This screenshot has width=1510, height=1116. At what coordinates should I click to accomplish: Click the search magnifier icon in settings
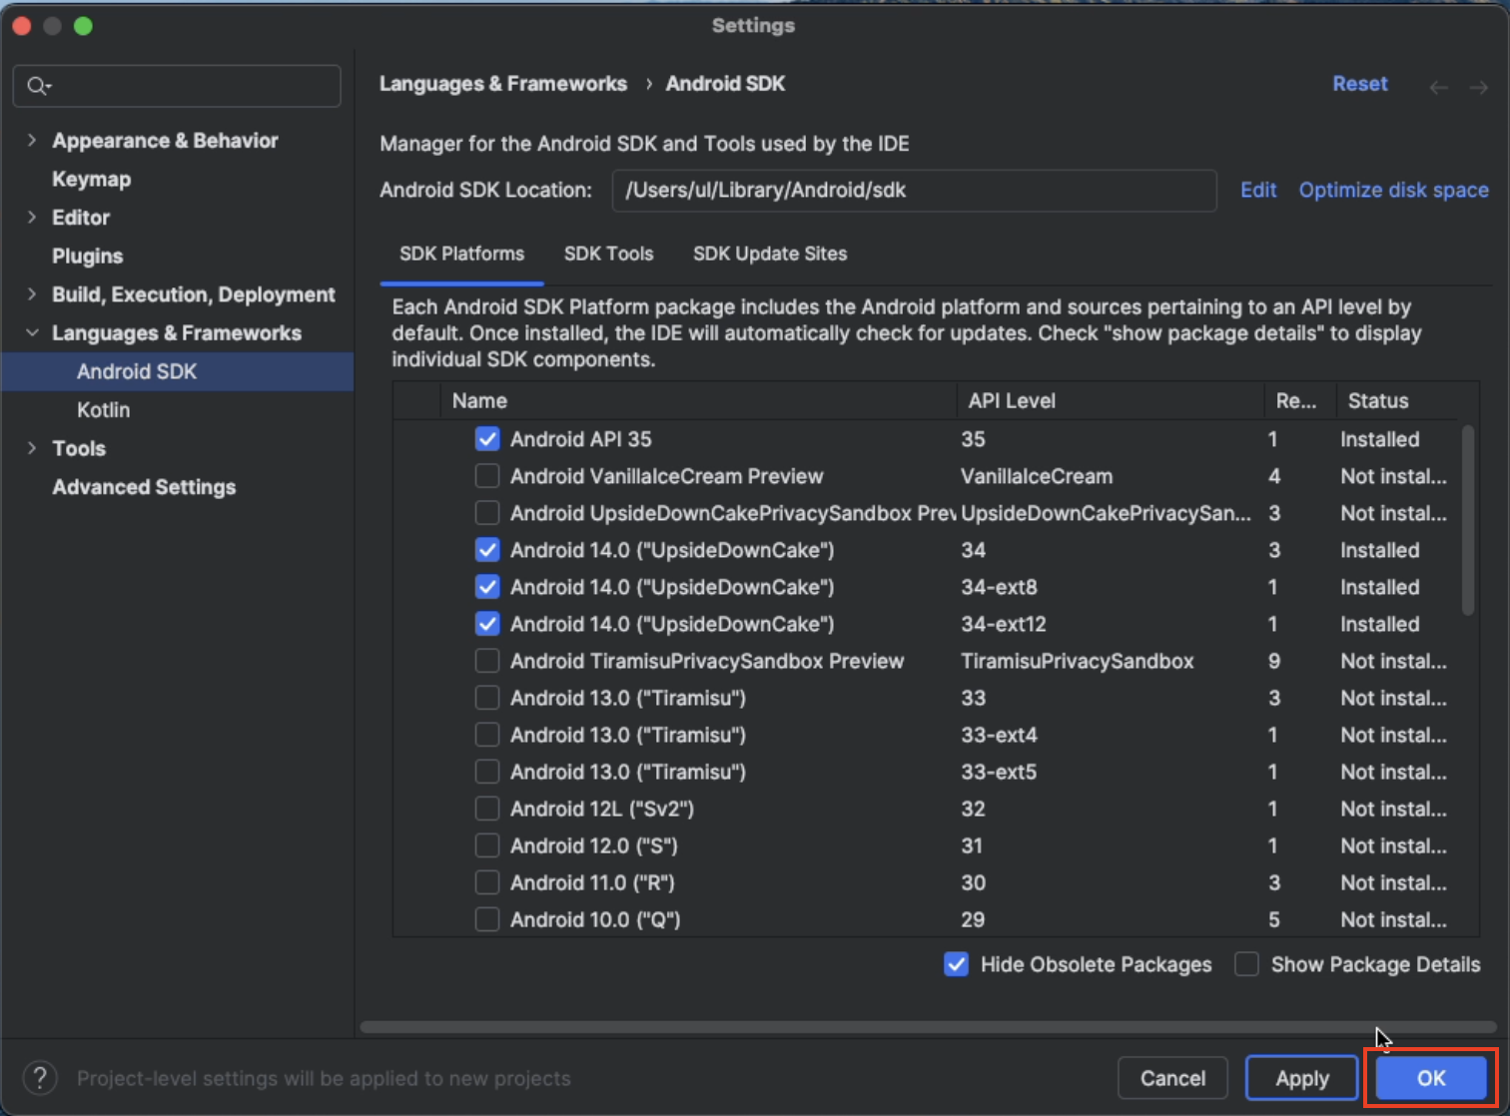pyautogui.click(x=38, y=86)
